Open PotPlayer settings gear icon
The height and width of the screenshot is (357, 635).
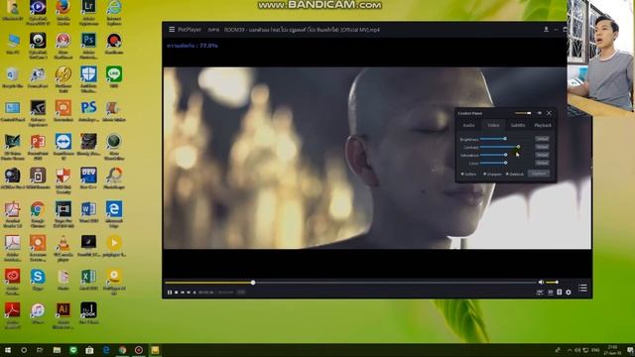tap(569, 293)
